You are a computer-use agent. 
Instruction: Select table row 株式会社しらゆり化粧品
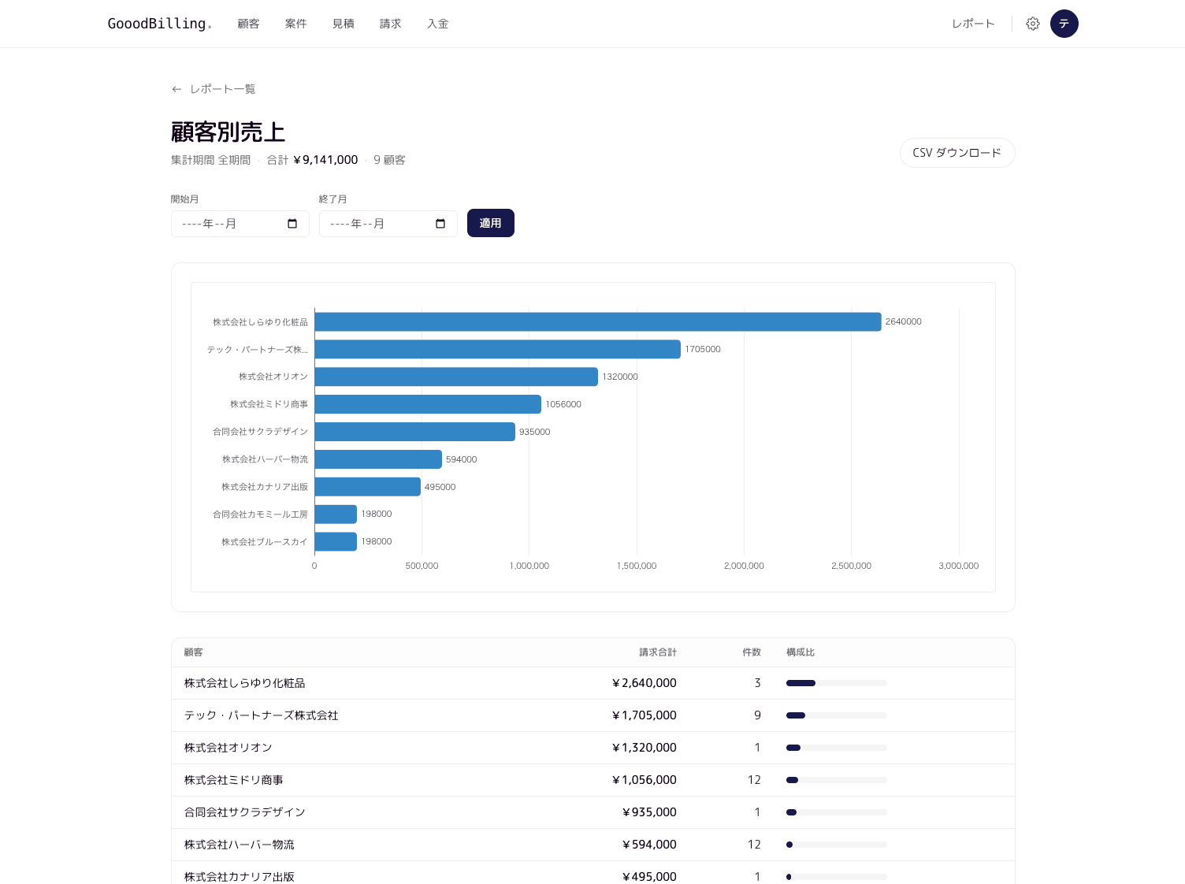pyautogui.click(x=593, y=683)
